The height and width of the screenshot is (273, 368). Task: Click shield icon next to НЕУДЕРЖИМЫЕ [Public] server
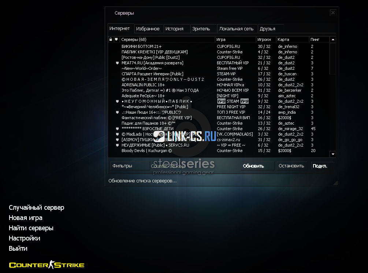click(117, 145)
